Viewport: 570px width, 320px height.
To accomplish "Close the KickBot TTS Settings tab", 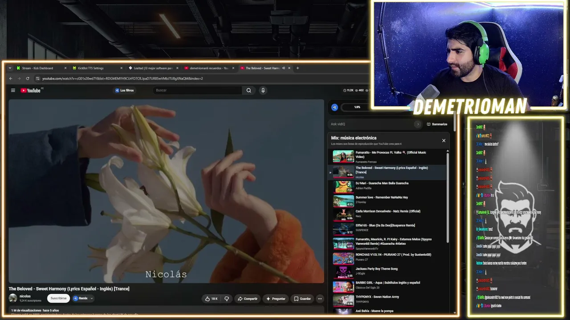I will pyautogui.click(x=121, y=68).
